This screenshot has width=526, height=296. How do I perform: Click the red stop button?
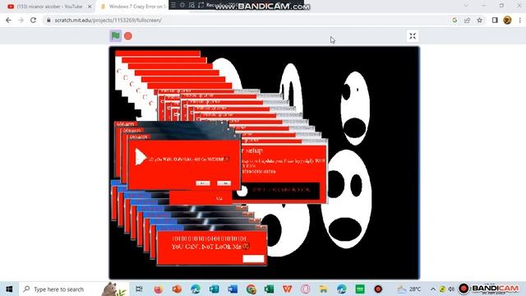pyautogui.click(x=128, y=36)
